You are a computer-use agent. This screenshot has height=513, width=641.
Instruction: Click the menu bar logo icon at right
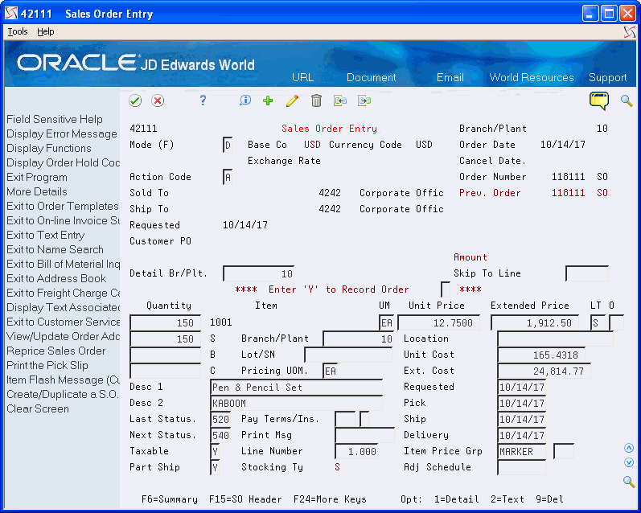630,32
